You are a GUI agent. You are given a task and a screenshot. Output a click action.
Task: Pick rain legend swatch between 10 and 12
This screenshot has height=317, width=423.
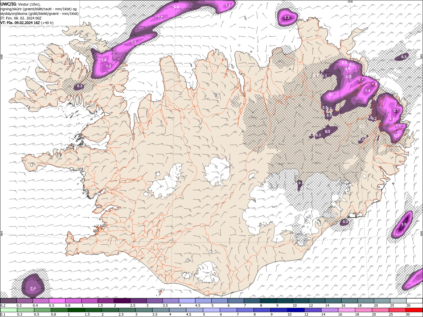[x=295, y=310]
